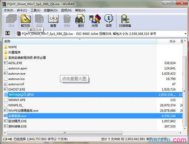The image size is (189, 144).
Task: Click the vertical scrollbar thumb
Action: point(185,91)
